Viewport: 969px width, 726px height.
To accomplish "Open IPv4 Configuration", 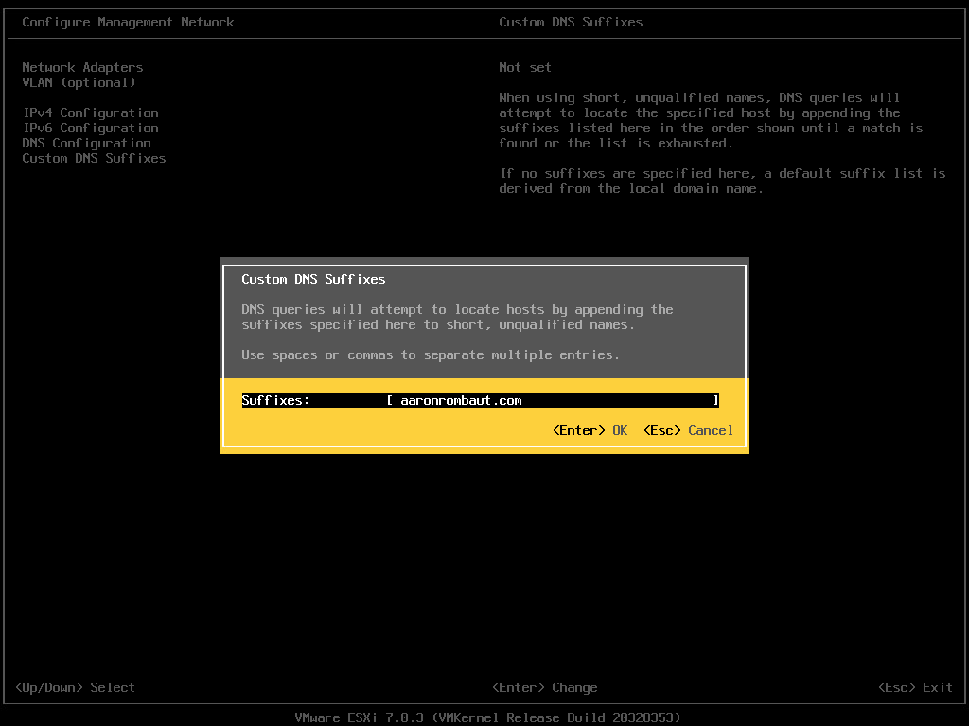I will point(90,112).
